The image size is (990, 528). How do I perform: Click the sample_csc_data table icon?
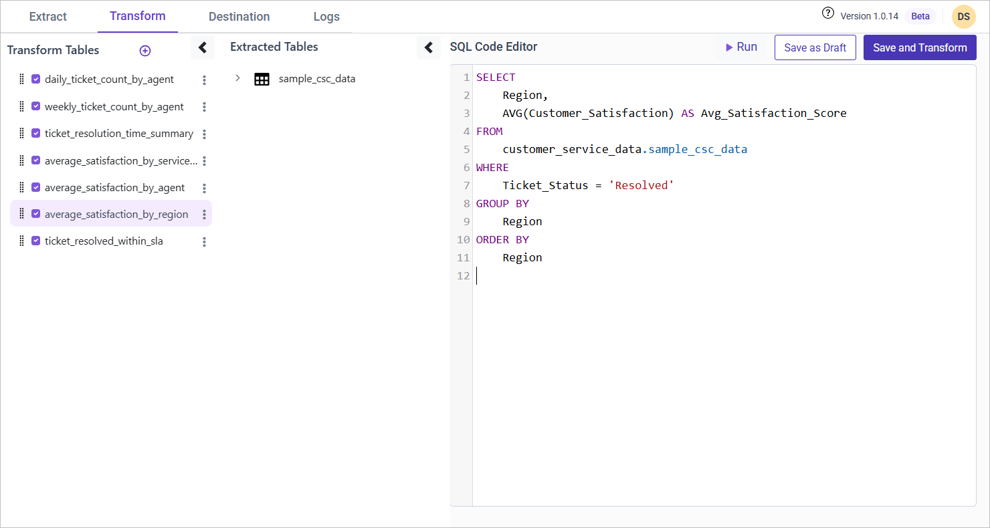coord(262,79)
